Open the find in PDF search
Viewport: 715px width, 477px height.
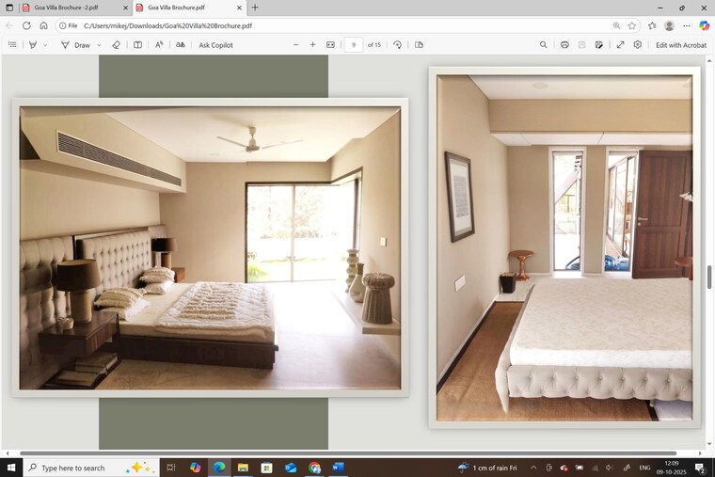(x=543, y=44)
